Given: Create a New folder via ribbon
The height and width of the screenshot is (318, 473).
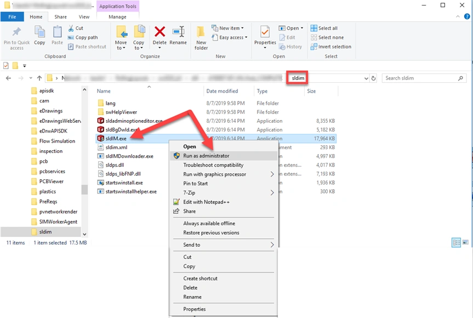Looking at the screenshot, I should (x=201, y=38).
